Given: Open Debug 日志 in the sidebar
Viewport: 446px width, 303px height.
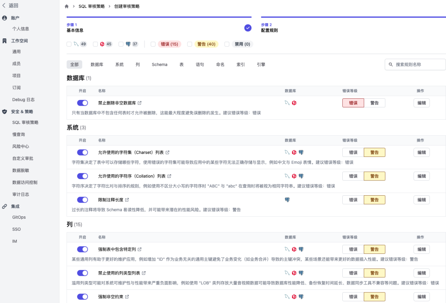Looking at the screenshot, I should (23, 100).
